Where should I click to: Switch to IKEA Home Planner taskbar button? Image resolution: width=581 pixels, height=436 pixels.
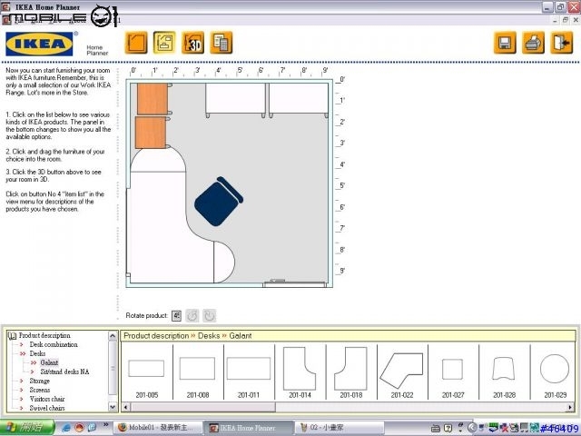[x=249, y=428]
